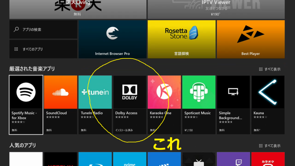Open the すべてのアプリ menu item
Image resolution: width=295 pixels, height=166 pixels.
43,49
